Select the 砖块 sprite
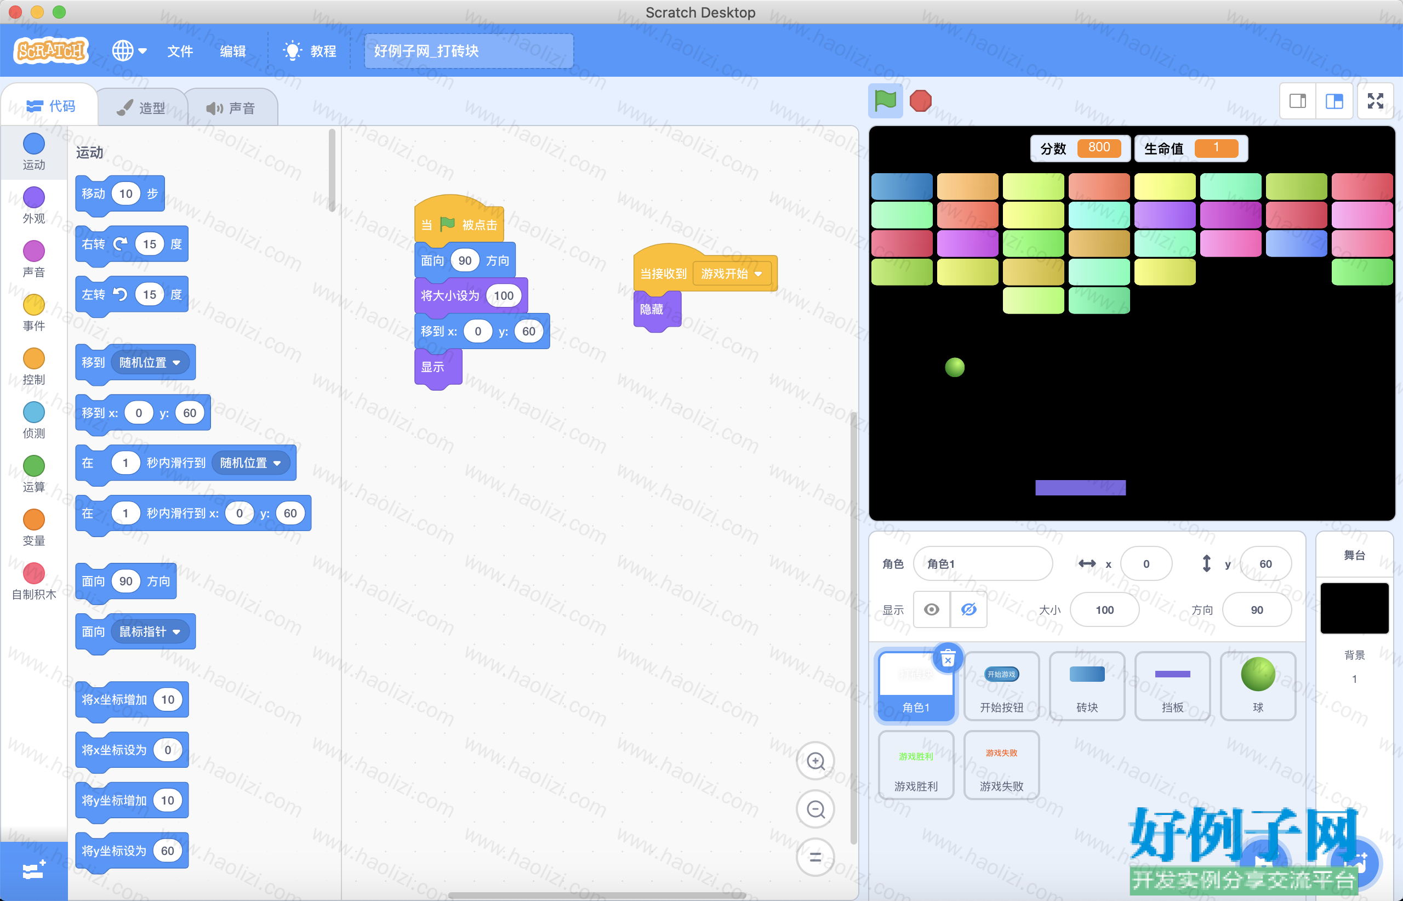This screenshot has width=1403, height=901. coord(1087,687)
